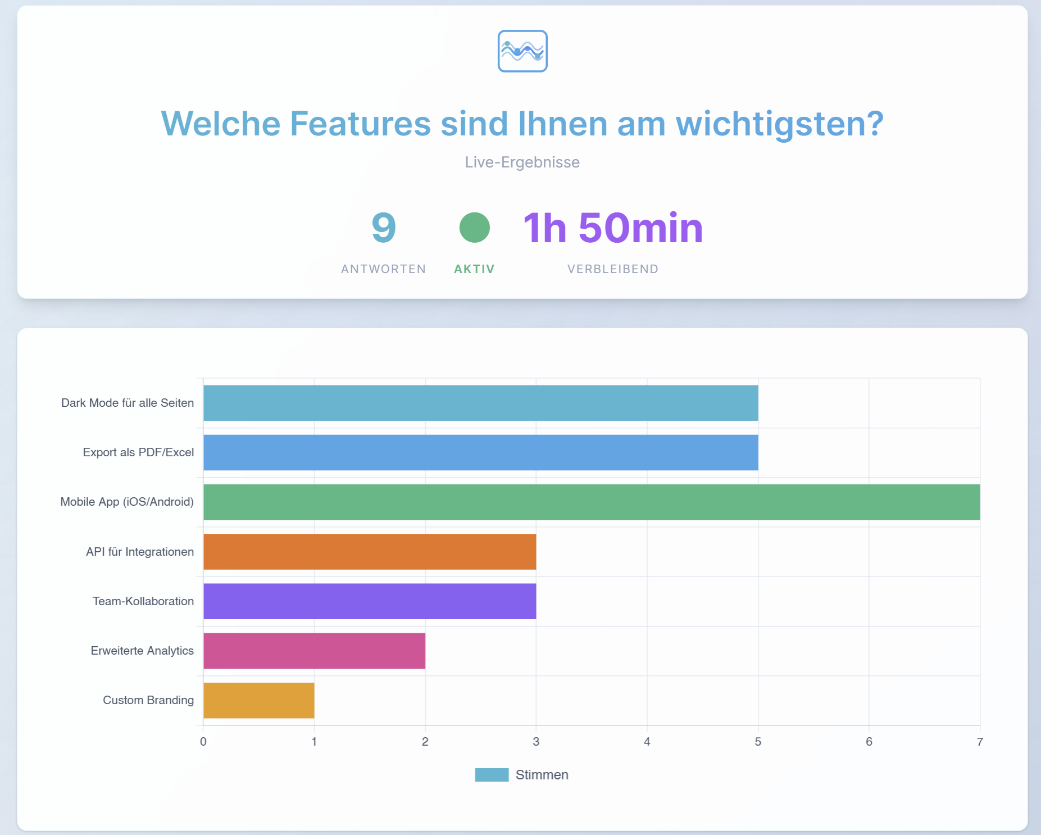Click the AKTIV status label

pos(474,269)
